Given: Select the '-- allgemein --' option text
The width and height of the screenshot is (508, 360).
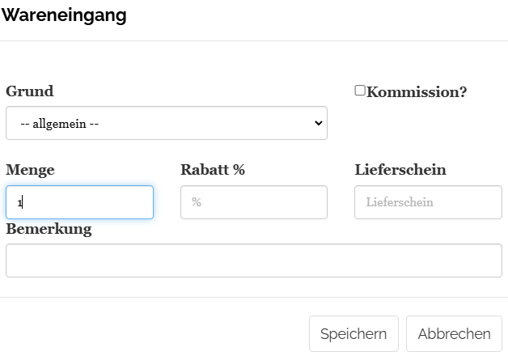Looking at the screenshot, I should tap(60, 124).
